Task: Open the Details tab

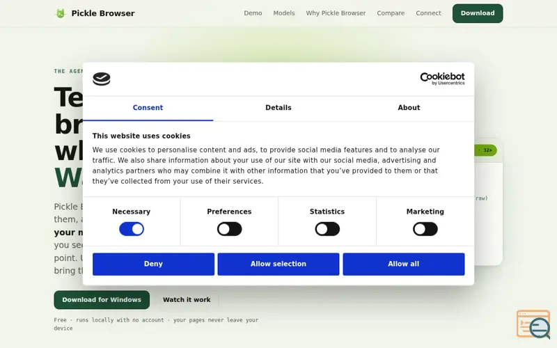Action: 278,108
